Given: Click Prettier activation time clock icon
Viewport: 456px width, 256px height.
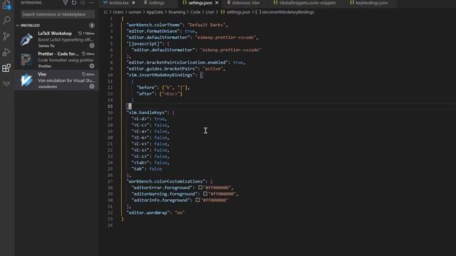Looking at the screenshot, I should pyautogui.click(x=83, y=54).
